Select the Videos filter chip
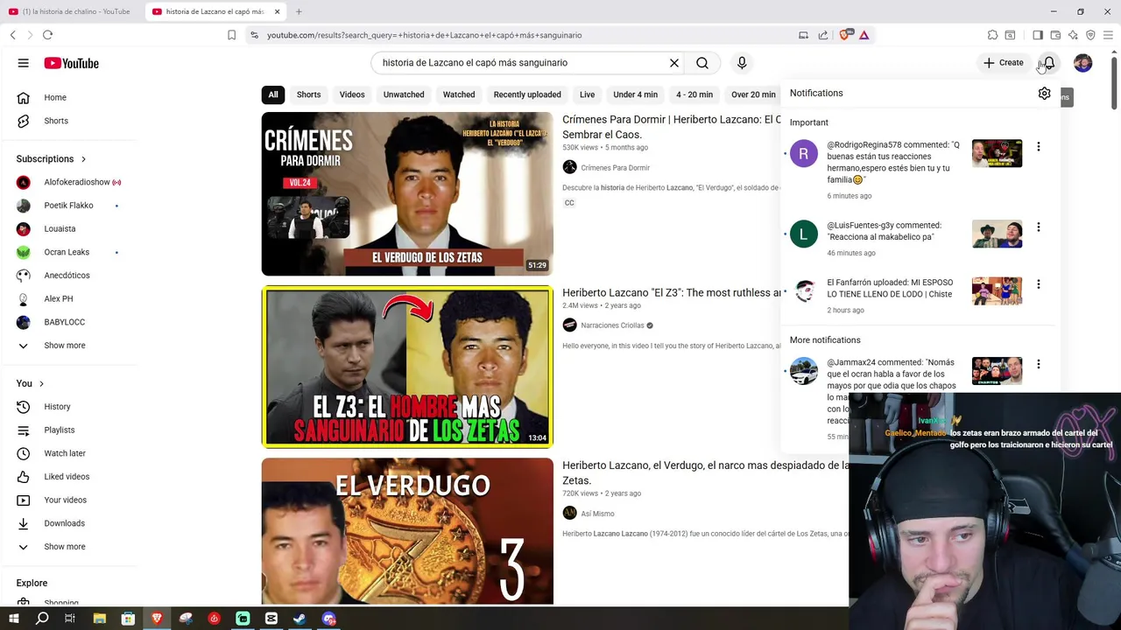Screen dimensions: 1121x630 pos(352,94)
